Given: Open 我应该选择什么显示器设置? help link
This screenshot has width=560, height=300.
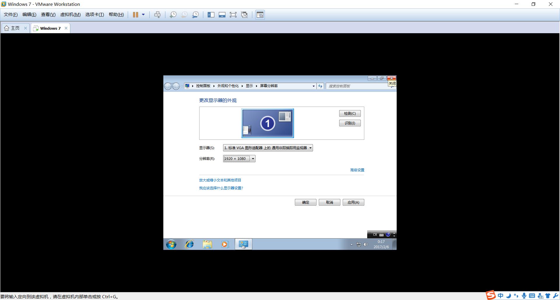Looking at the screenshot, I should (x=221, y=188).
